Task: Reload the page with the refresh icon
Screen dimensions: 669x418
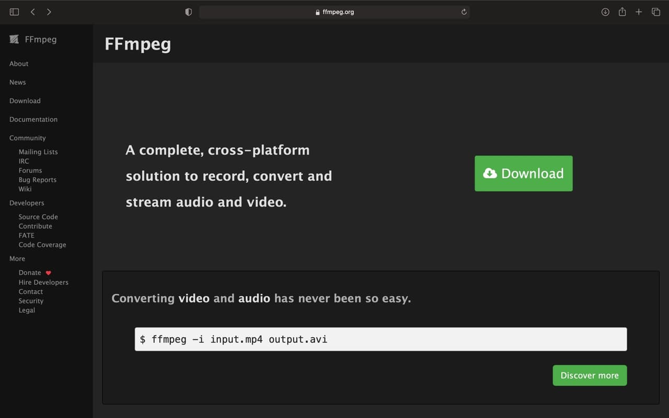Action: [x=464, y=11]
